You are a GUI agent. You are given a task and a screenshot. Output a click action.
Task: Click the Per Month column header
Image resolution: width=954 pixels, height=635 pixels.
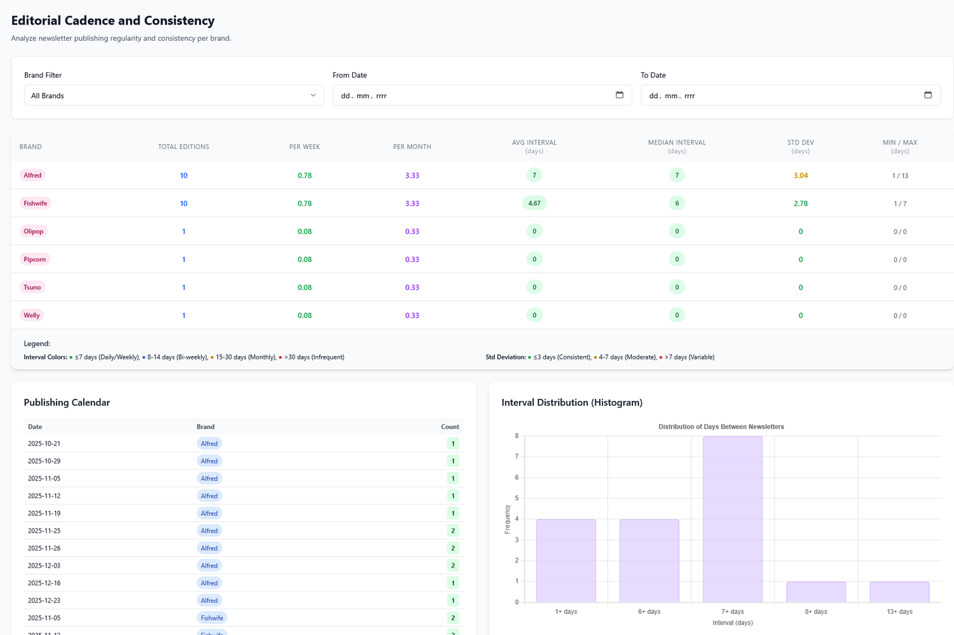point(412,147)
